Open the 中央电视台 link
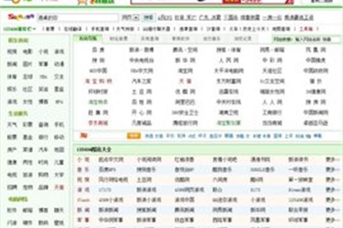Viewport: 343px width, 228px height. click(142, 60)
